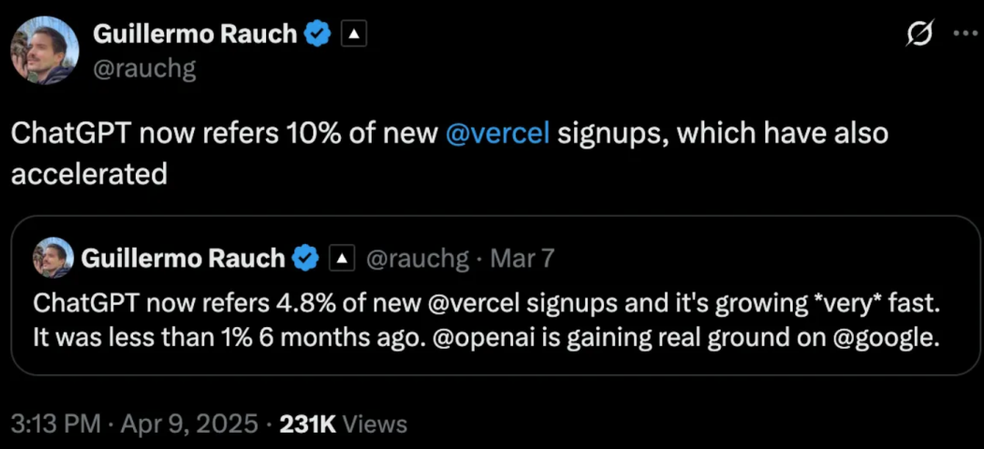The width and height of the screenshot is (984, 449).
Task: Click the 3:13 PM timestamp
Action: click(x=54, y=423)
